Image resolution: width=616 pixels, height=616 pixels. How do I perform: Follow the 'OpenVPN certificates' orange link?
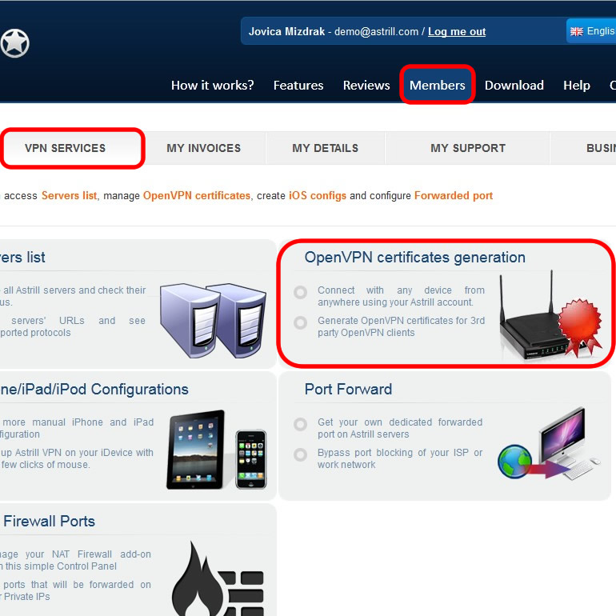click(197, 196)
